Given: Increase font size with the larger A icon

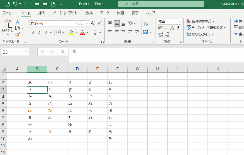Looking at the screenshot, I should (93, 23).
